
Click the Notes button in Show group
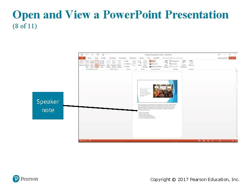tap(134, 63)
